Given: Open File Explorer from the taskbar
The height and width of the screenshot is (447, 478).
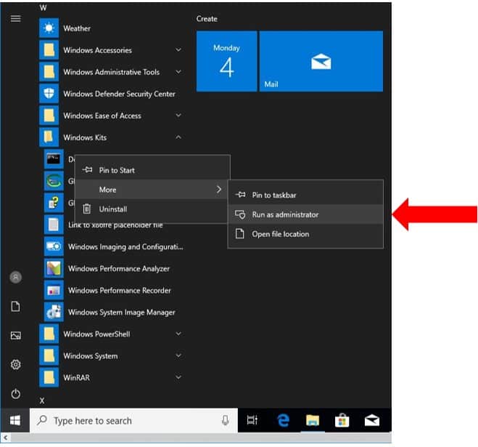Looking at the screenshot, I should (x=313, y=420).
